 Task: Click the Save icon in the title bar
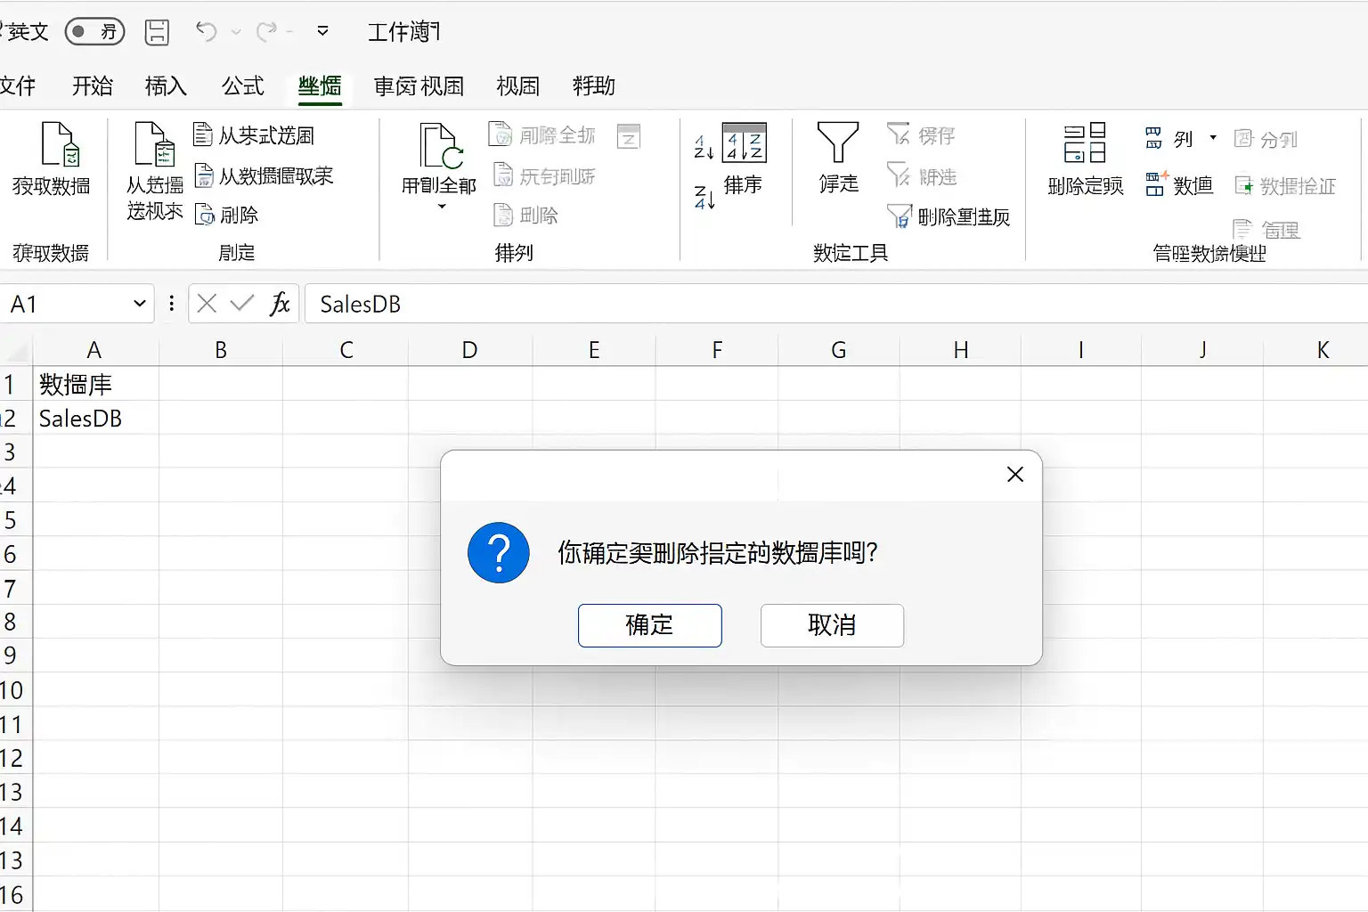tap(157, 32)
